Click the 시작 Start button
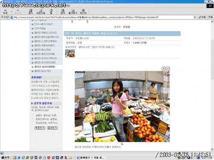This screenshot has height=160, width=214. pos(5,157)
